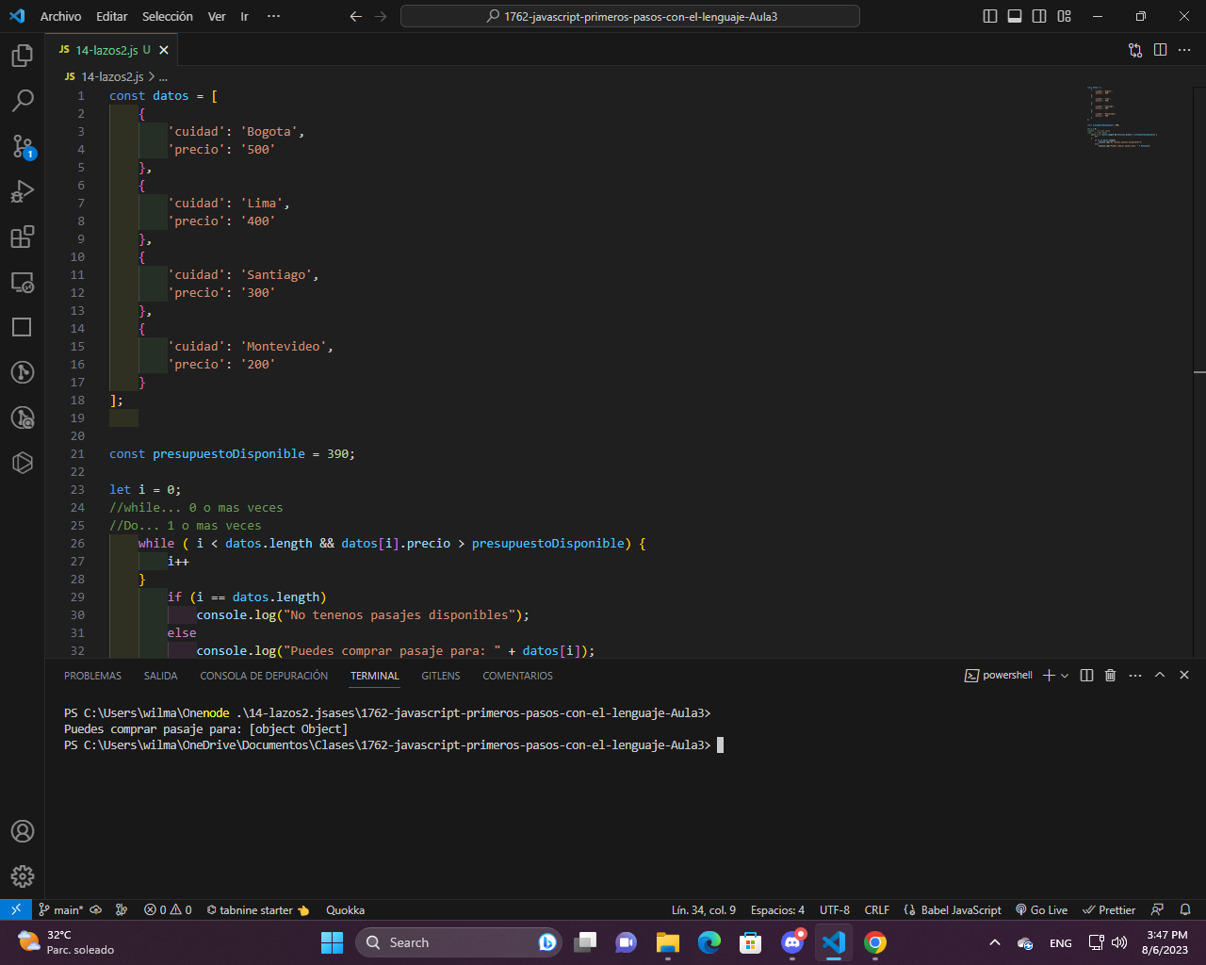The height and width of the screenshot is (965, 1206).
Task: Click the synchronize changes cloud icon
Action: 96,909
